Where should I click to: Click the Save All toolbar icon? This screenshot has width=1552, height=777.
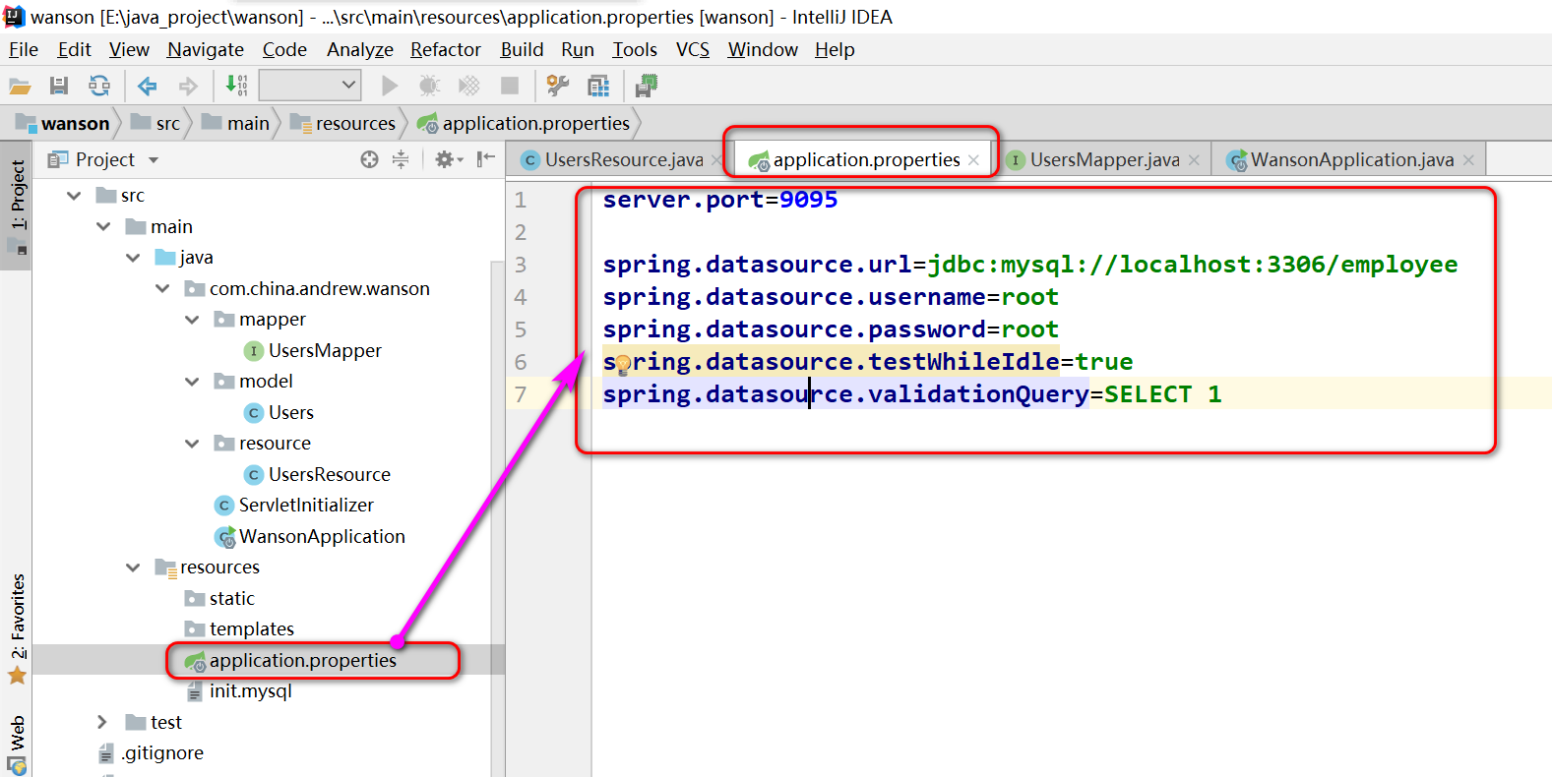pyautogui.click(x=59, y=87)
